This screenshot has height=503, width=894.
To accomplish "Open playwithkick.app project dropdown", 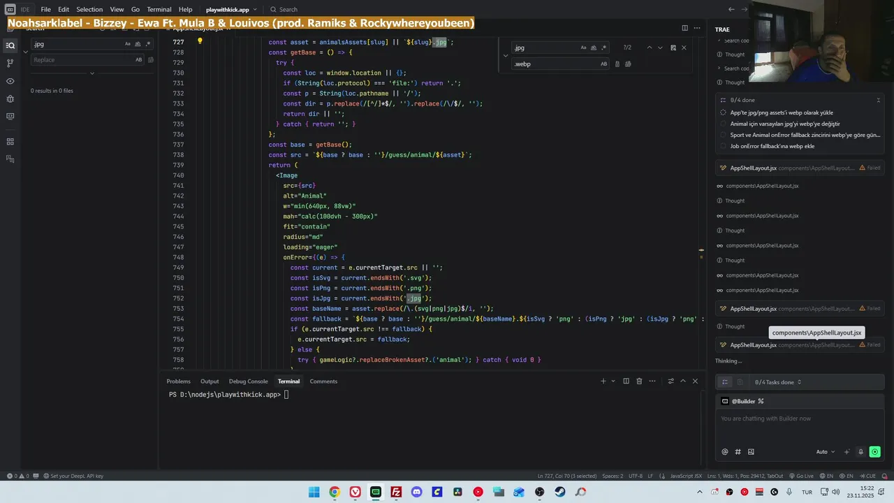I will click(x=231, y=9).
